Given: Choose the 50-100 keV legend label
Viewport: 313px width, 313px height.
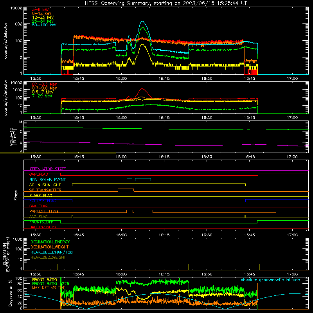Looking at the screenshot, I should tap(44, 25).
